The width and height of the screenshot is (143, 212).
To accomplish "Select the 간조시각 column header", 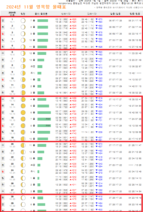I will tap(92, 14).
